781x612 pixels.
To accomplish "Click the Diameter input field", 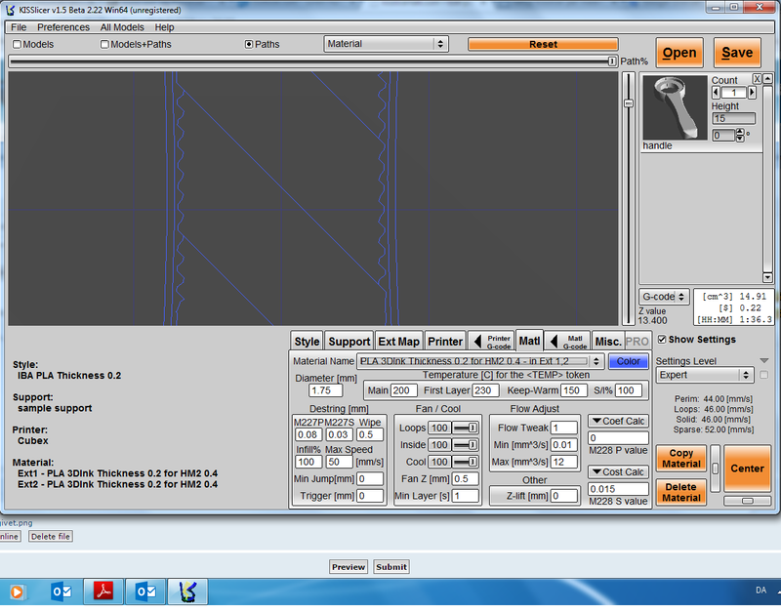I will (326, 390).
